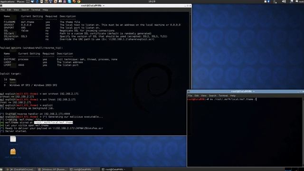This screenshot has height=171, width=304.
Task: Open the Bluetooth indicator in system tray
Action: point(269,1)
